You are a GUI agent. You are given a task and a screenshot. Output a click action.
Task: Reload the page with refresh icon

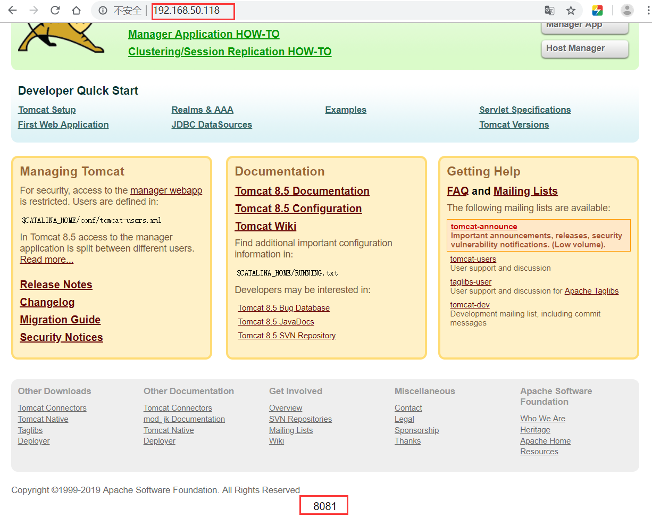55,10
